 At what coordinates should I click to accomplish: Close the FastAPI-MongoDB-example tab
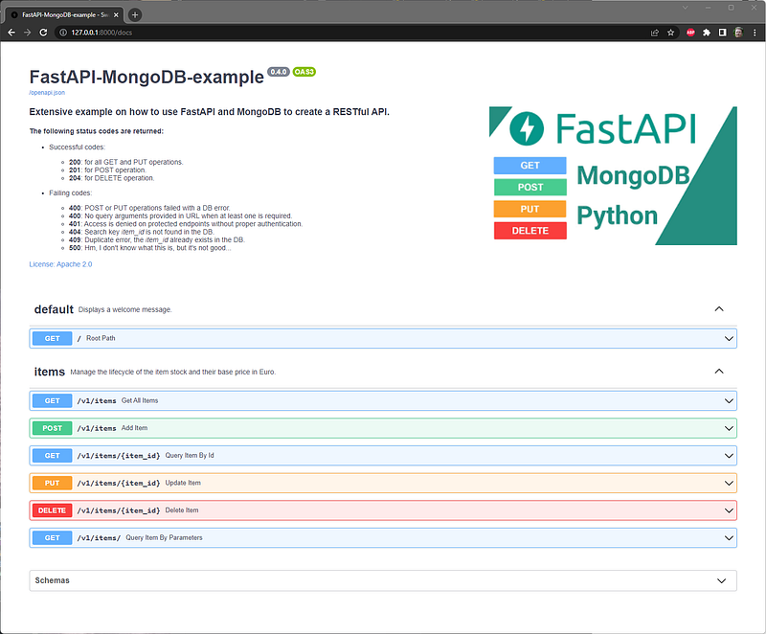point(116,15)
